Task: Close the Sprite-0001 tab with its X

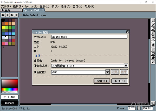Action: pos(43,10)
